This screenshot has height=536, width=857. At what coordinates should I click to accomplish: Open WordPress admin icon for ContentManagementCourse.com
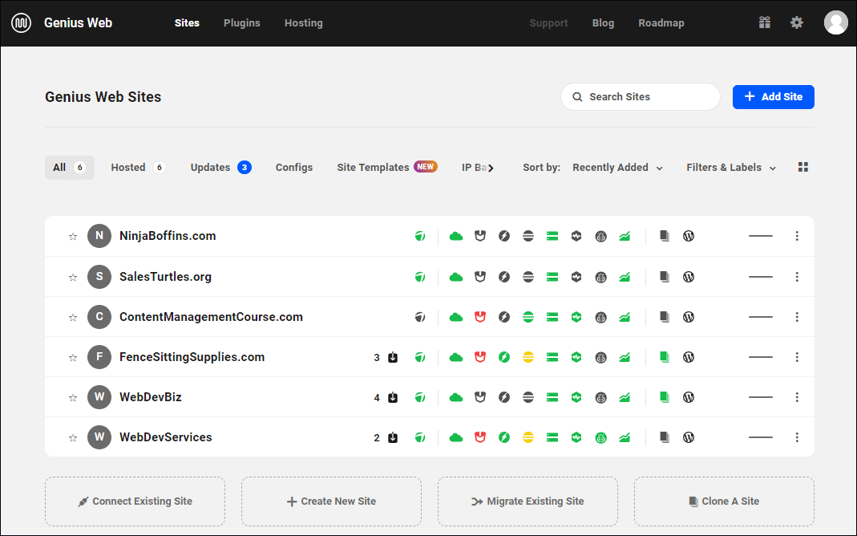(689, 317)
